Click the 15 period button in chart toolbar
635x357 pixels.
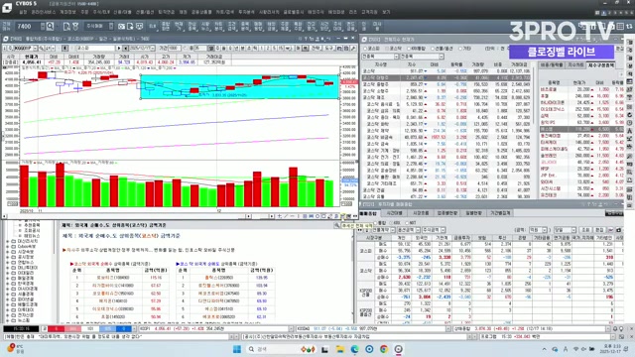click(x=281, y=49)
